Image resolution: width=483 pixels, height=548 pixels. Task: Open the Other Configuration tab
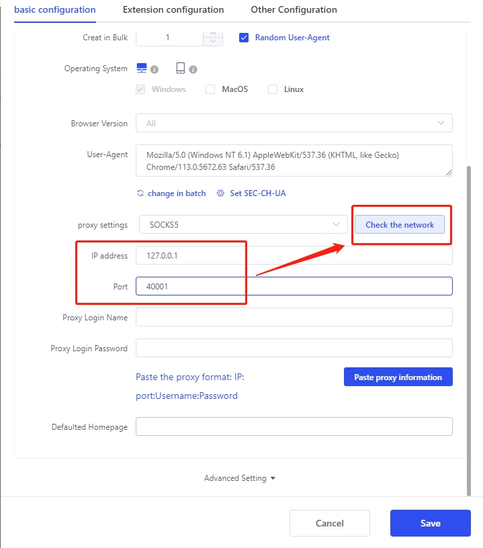[x=294, y=10]
